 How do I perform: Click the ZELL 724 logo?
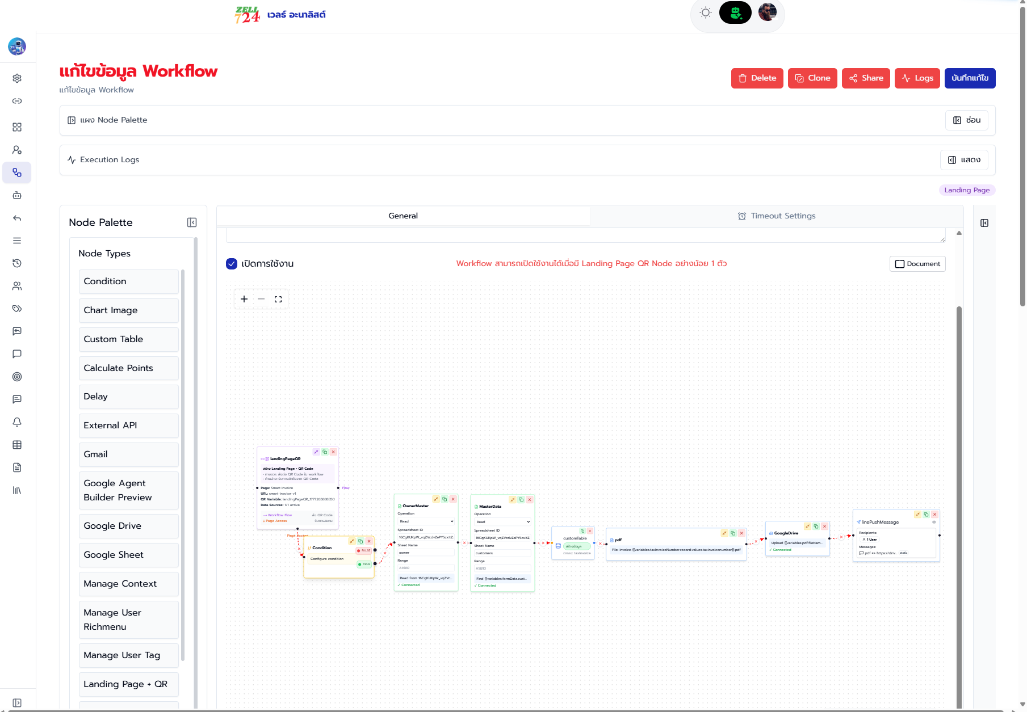coord(248,15)
